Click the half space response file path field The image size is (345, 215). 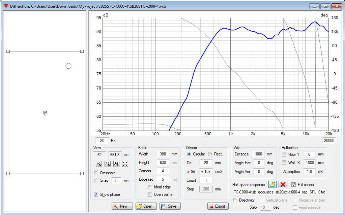click(279, 192)
